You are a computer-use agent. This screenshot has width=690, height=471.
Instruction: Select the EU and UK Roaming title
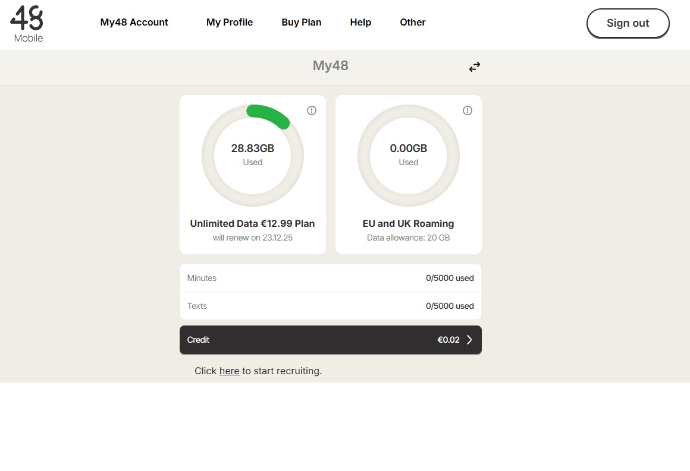pyautogui.click(x=409, y=224)
